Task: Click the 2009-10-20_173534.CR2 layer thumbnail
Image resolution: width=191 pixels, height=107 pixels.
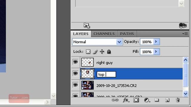Action: point(87,85)
